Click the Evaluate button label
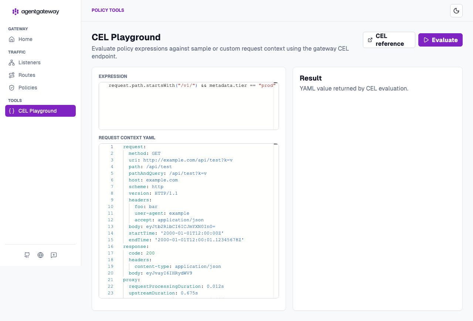 (445, 40)
